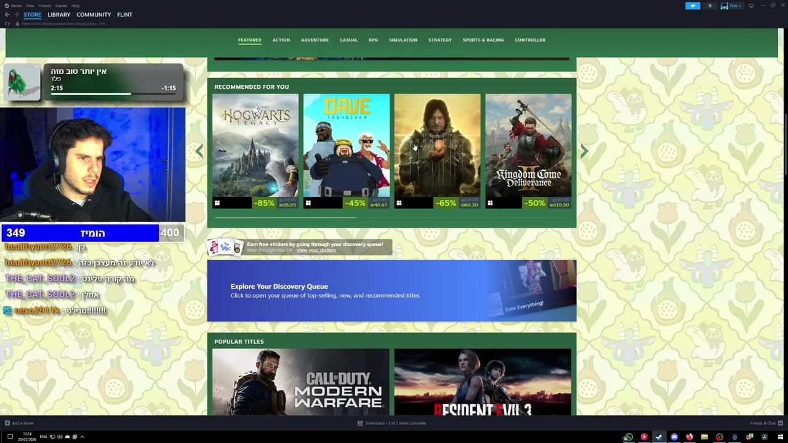Open File Explorer from the taskbar
This screenshot has height=443, width=788.
704,437
